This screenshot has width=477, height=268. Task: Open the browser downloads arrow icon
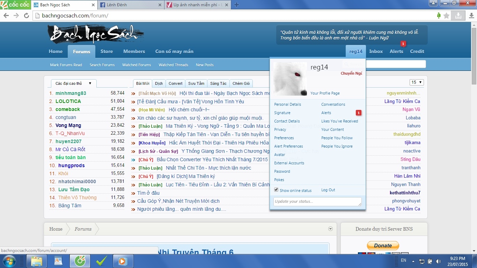pyautogui.click(x=458, y=15)
